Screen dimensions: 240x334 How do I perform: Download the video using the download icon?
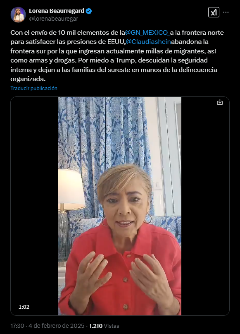pyautogui.click(x=220, y=103)
